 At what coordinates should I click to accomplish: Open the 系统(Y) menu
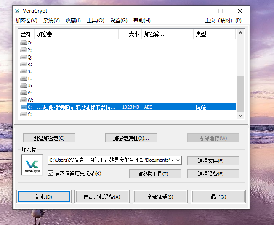coord(51,21)
